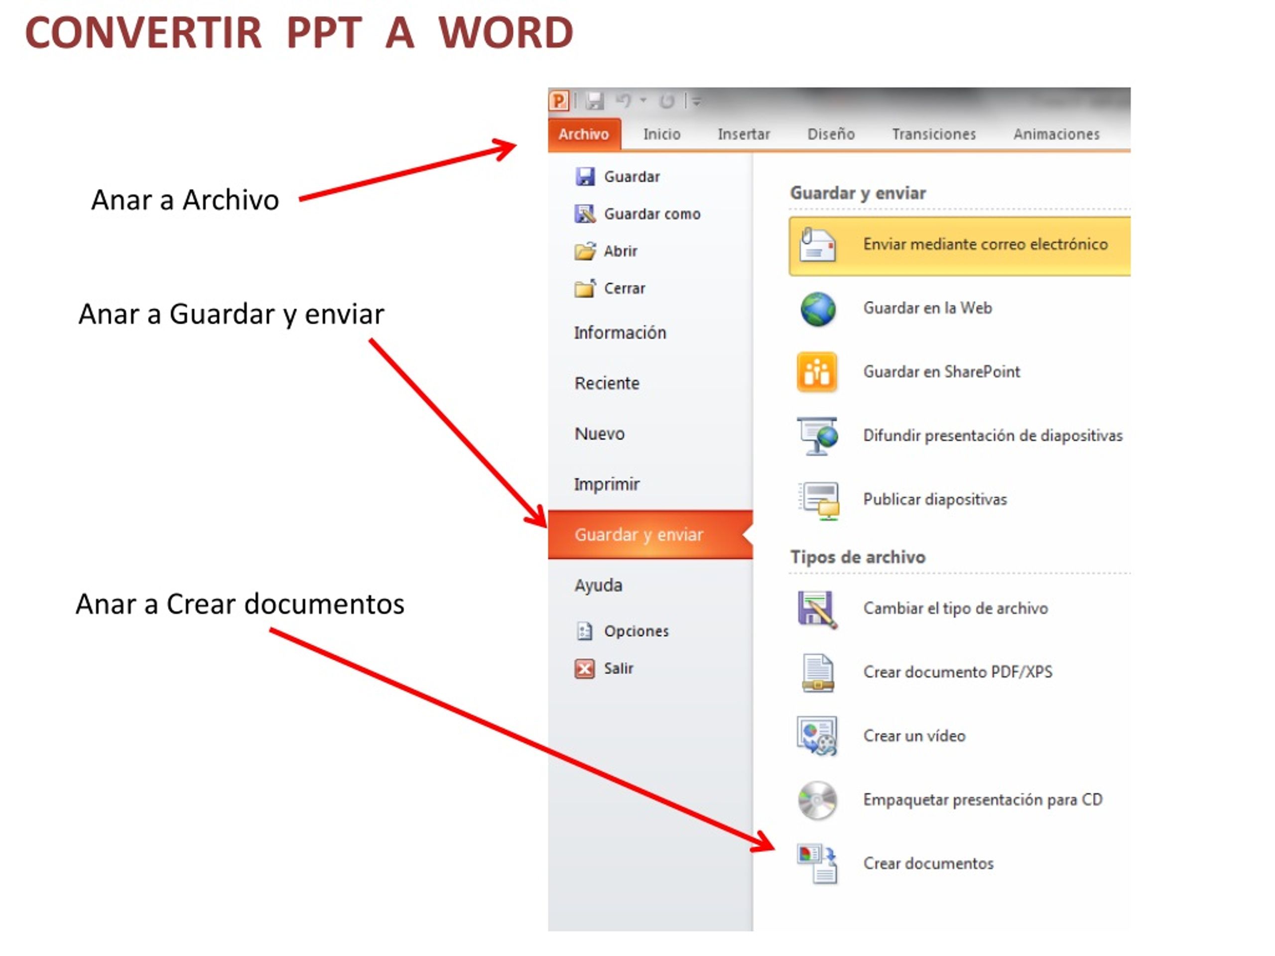
Task: Select Guardar in the backstage menu
Action: click(632, 176)
